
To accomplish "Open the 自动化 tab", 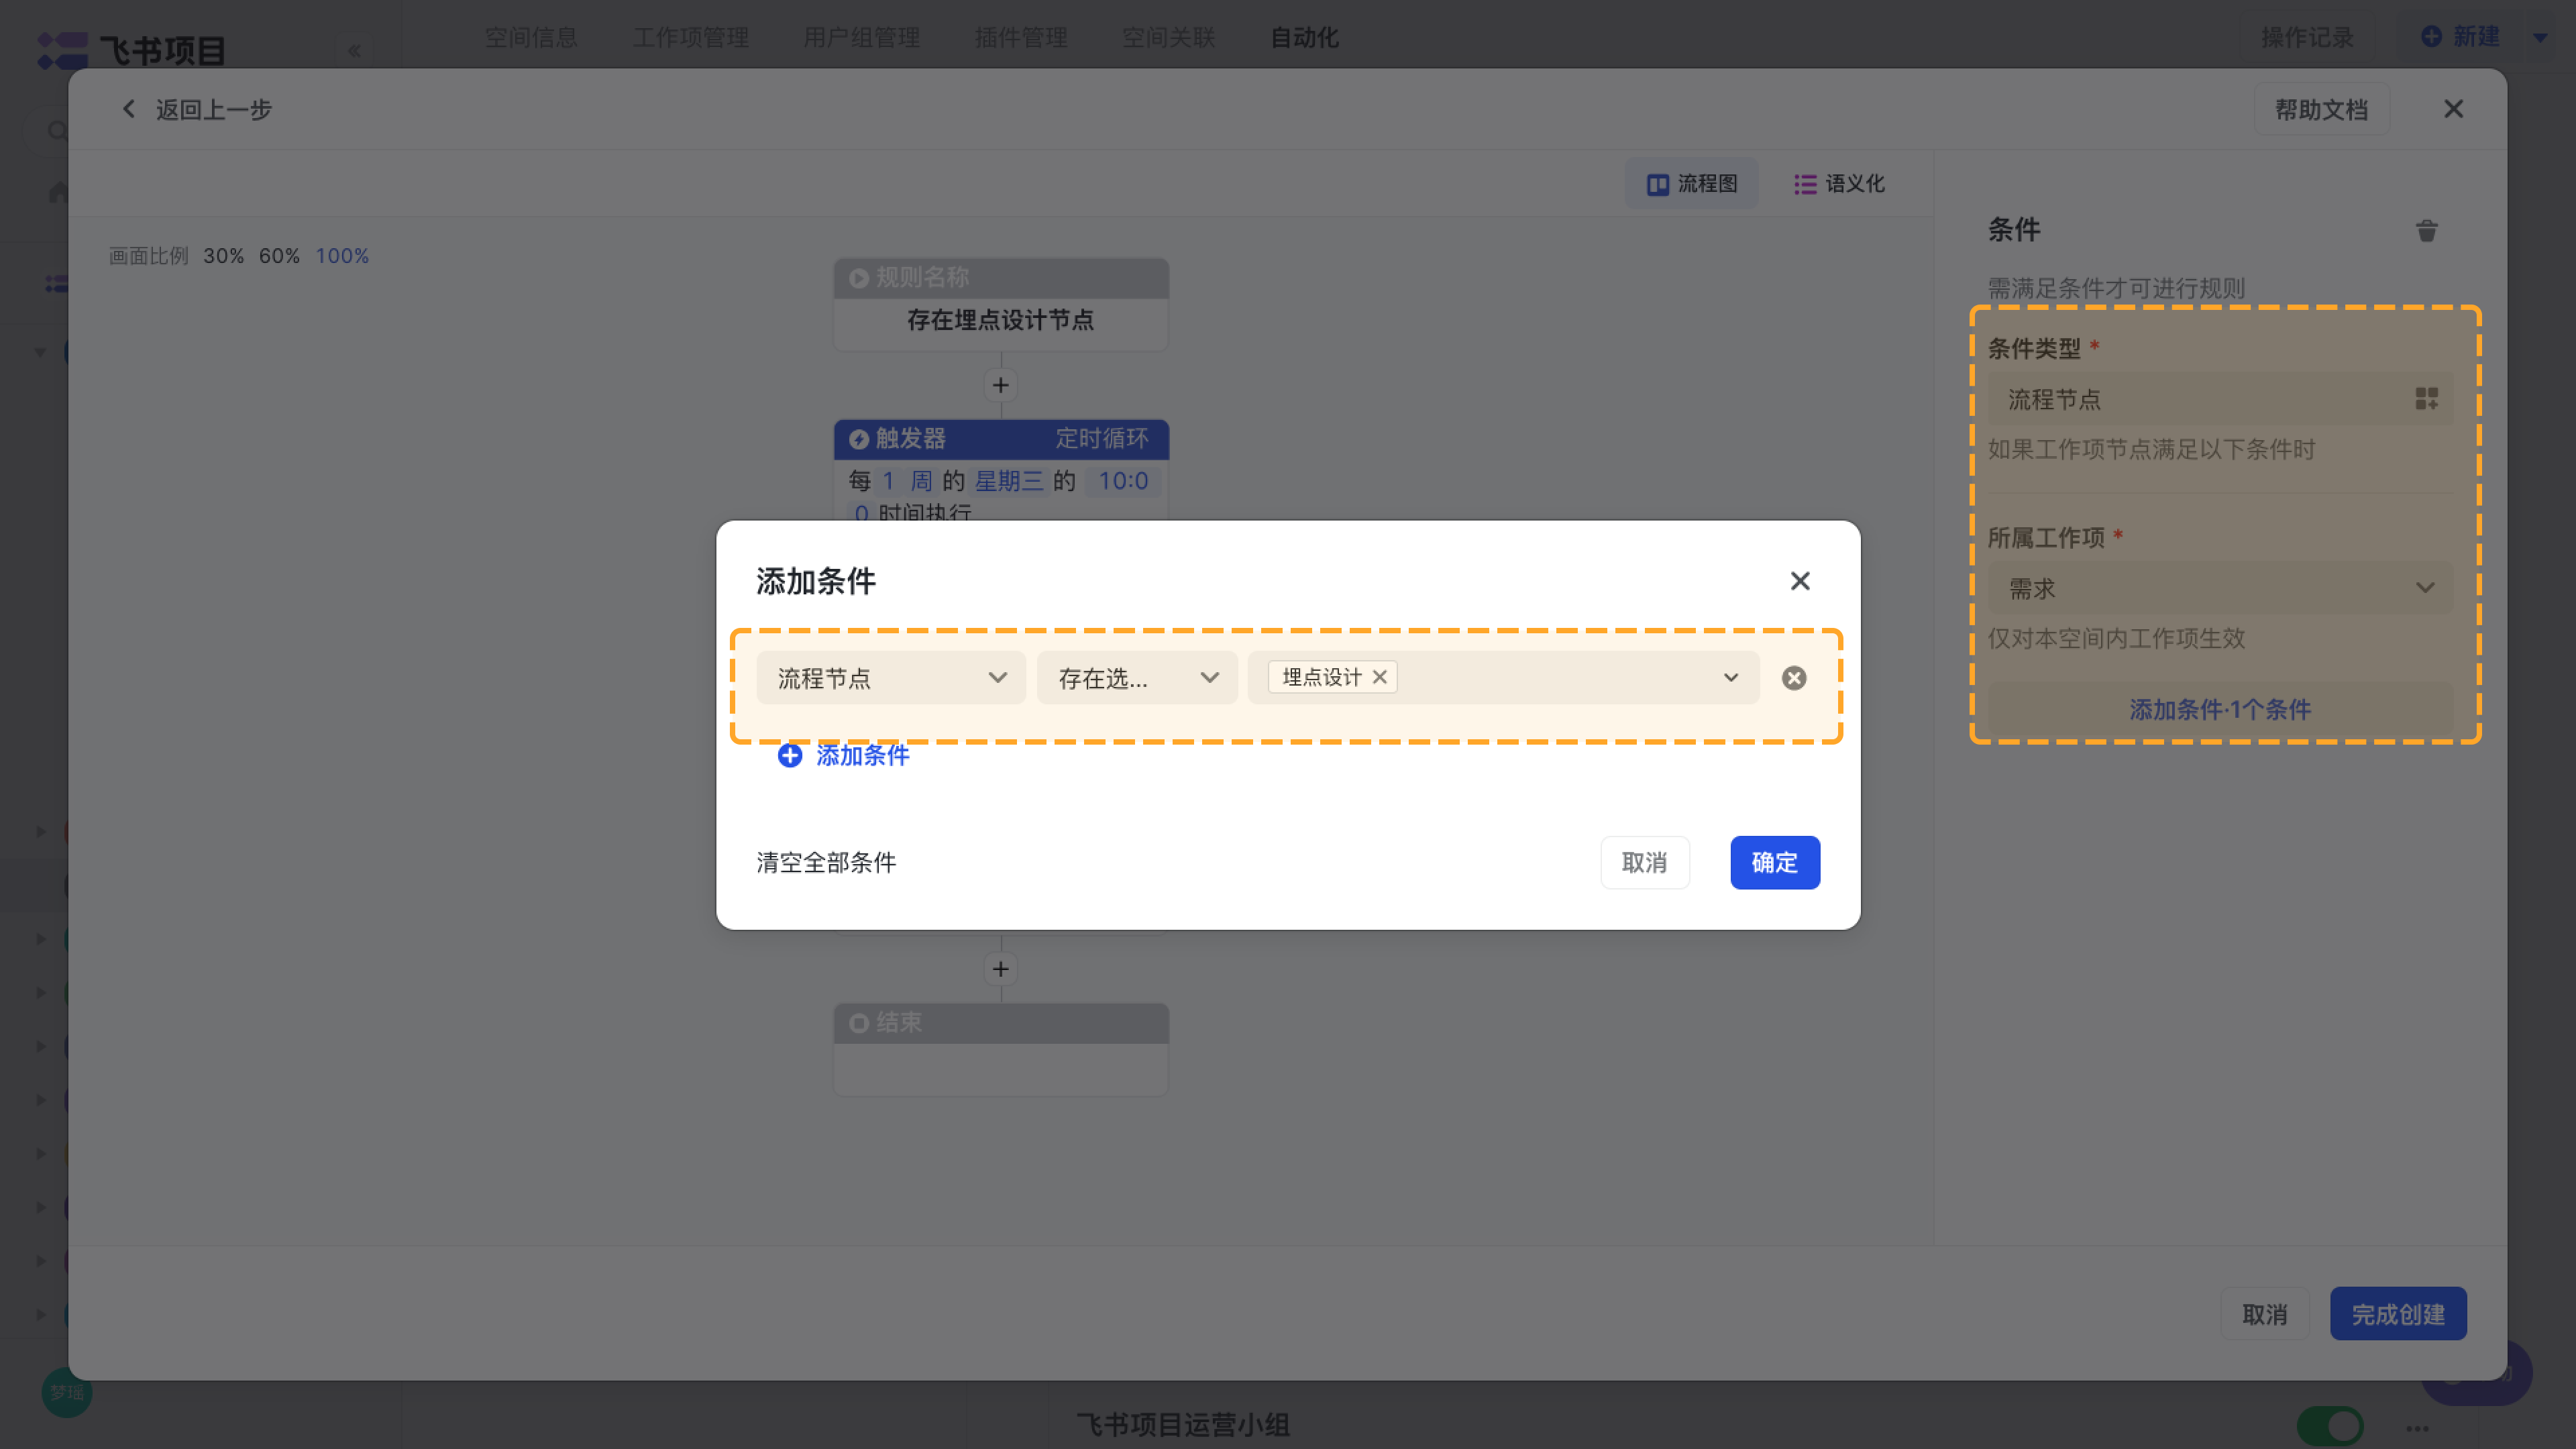I will (1305, 37).
